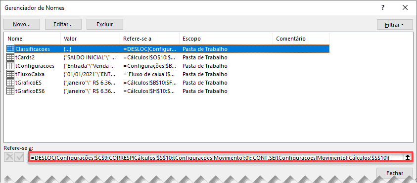Image resolution: width=417 pixels, height=183 pixels.
Task: Click Pasta de Trabalho in tGraficoES6 row
Action: [205, 91]
